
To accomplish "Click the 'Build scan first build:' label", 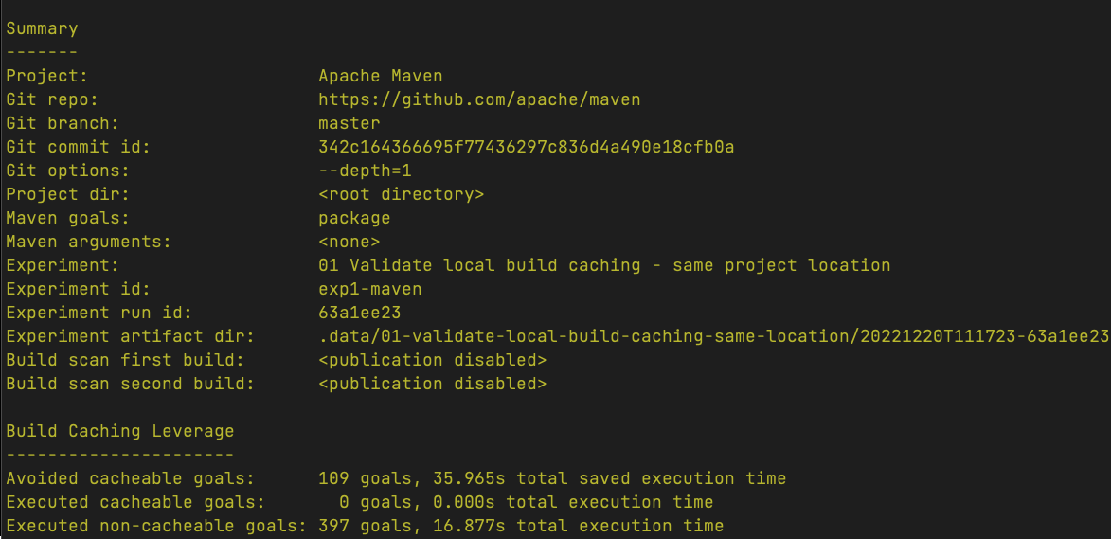I will 125,360.
